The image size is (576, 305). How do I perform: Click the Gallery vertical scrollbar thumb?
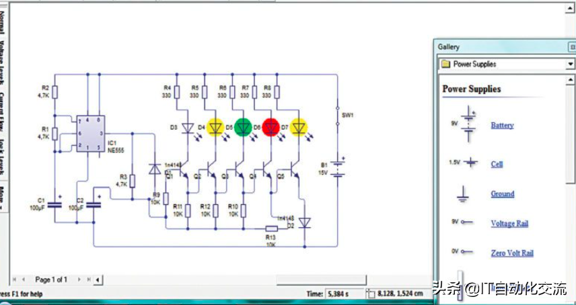coord(570,134)
